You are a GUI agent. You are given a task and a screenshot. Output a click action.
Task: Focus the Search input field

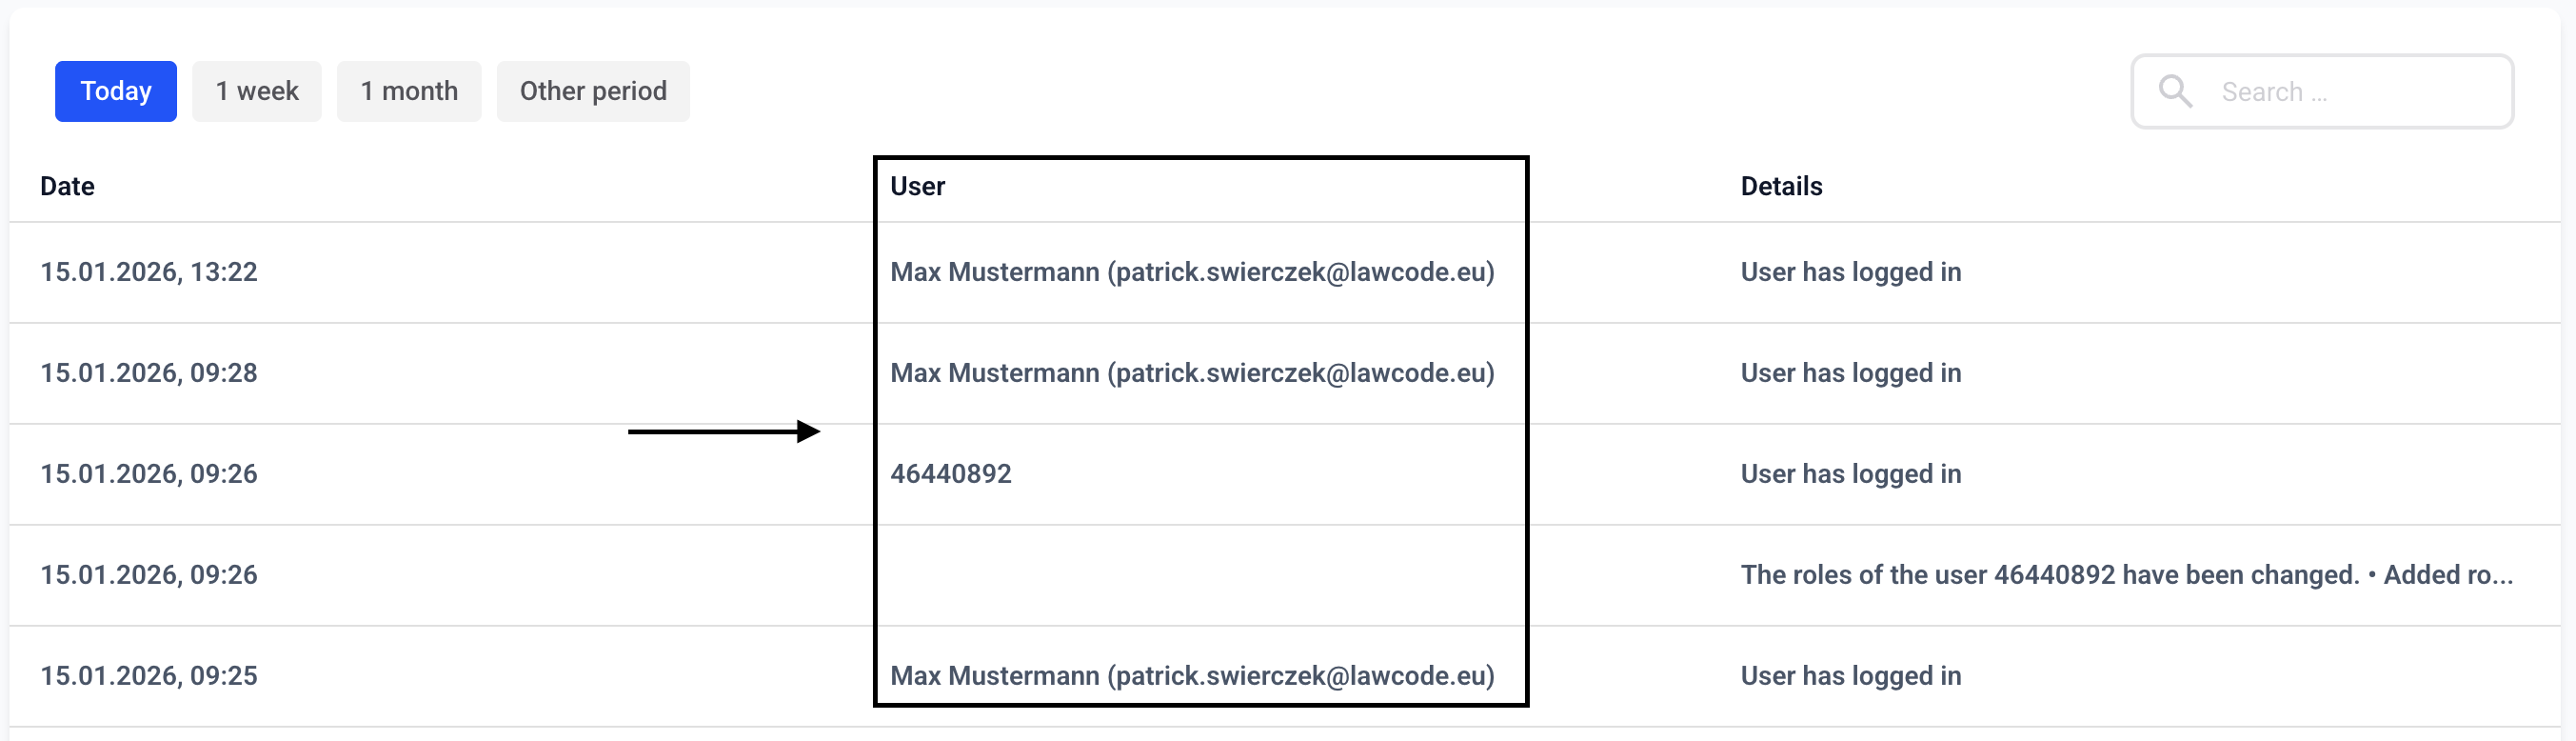[x=2360, y=91]
